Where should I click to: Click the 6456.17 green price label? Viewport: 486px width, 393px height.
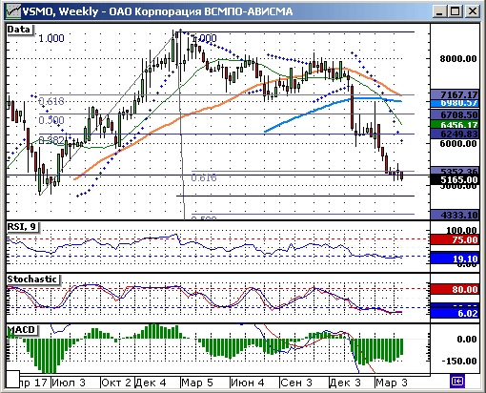point(455,125)
